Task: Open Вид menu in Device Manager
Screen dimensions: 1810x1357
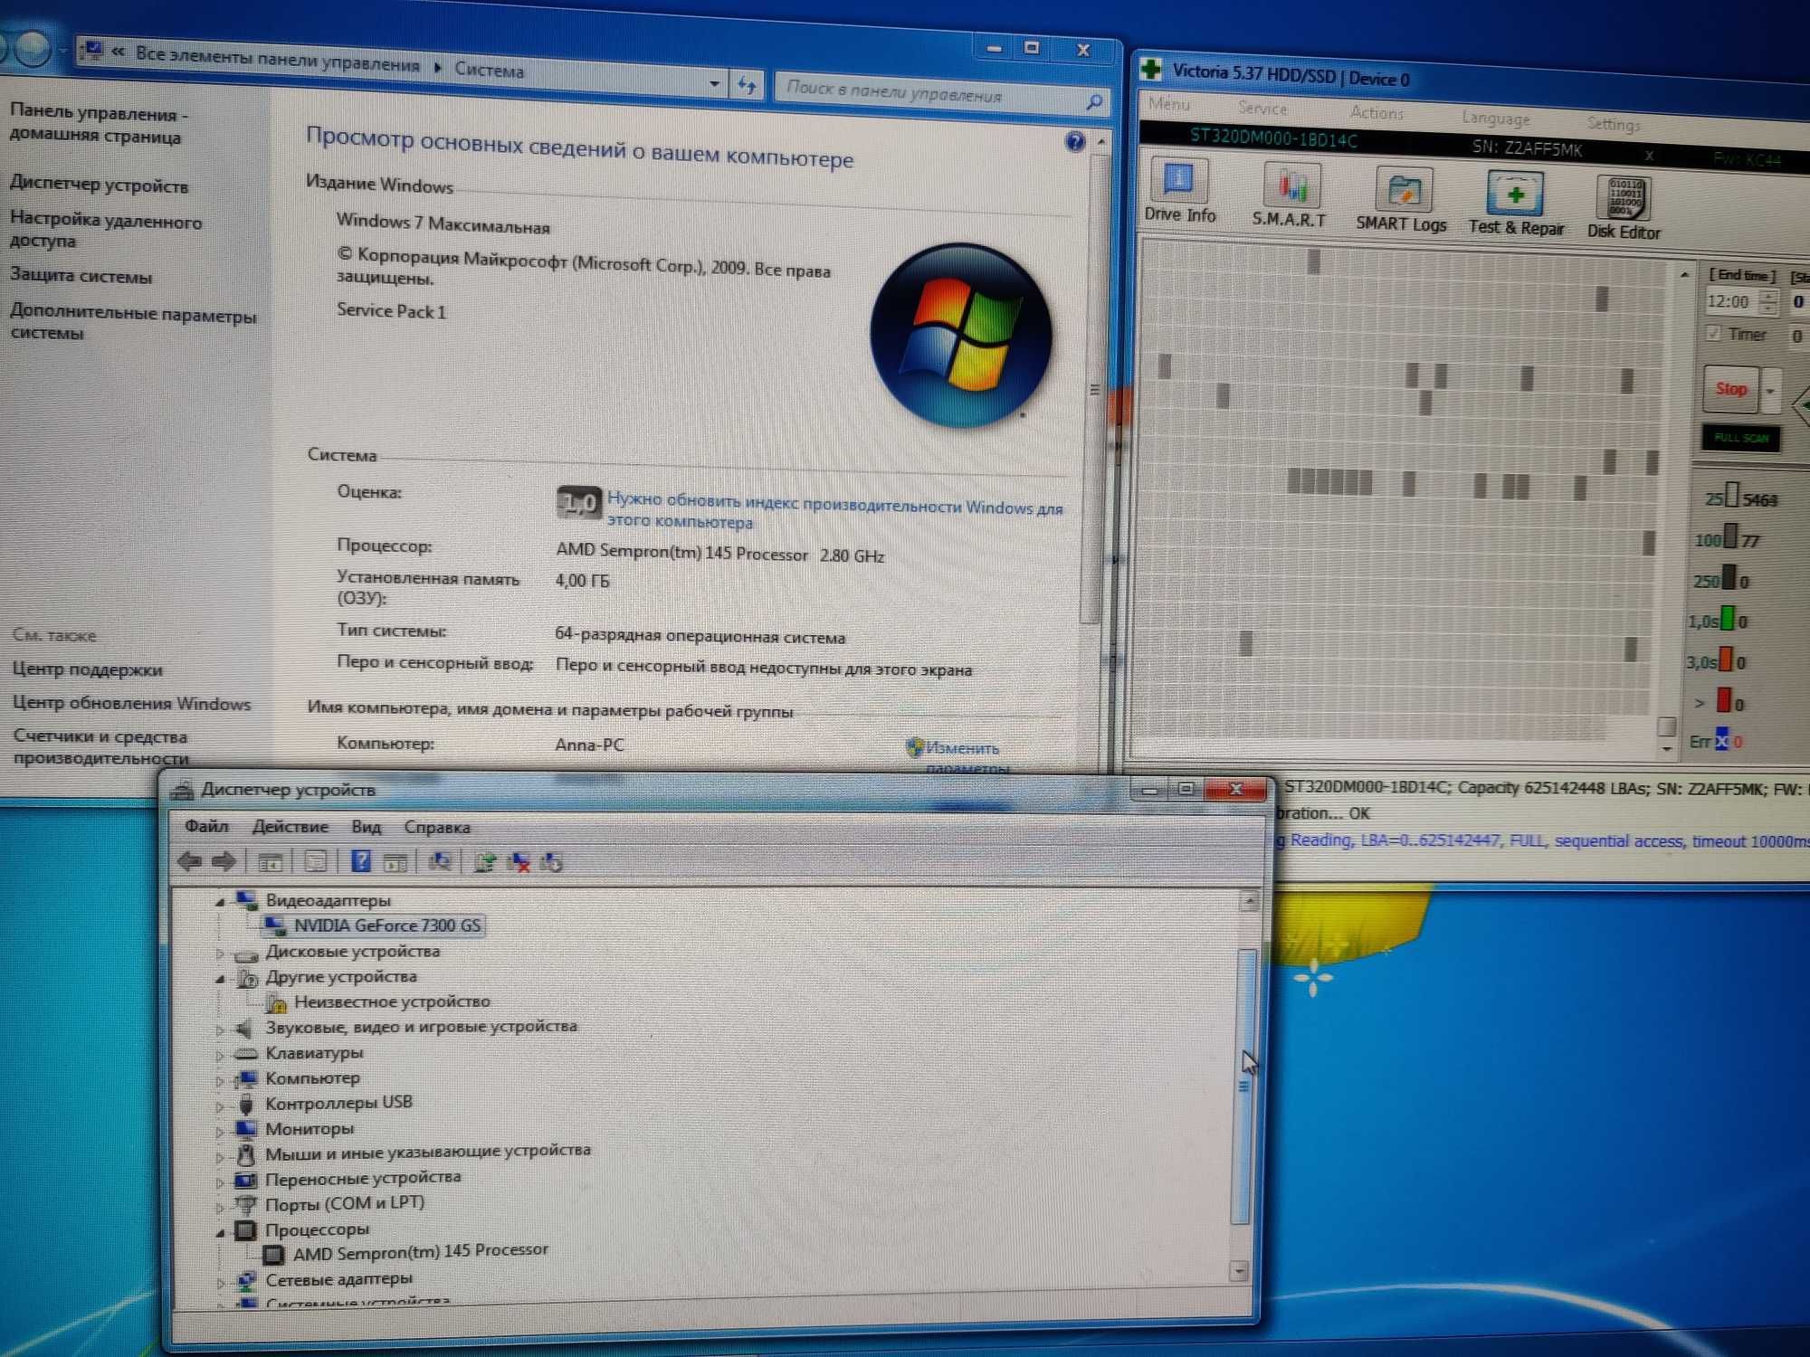Action: point(367,827)
